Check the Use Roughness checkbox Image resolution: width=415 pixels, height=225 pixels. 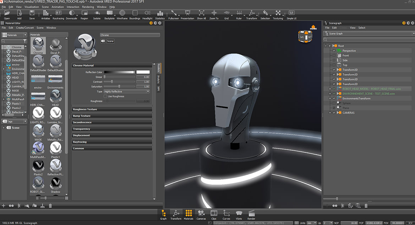[105, 96]
